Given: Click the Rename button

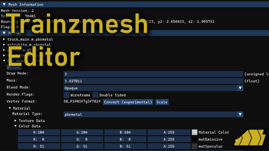Looking at the screenshot, I should (14, 67).
